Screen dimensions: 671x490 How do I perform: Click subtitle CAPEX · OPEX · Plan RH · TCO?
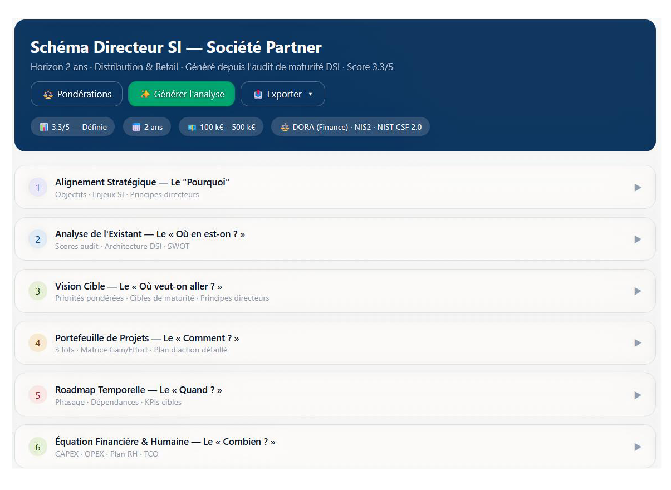[x=107, y=454]
